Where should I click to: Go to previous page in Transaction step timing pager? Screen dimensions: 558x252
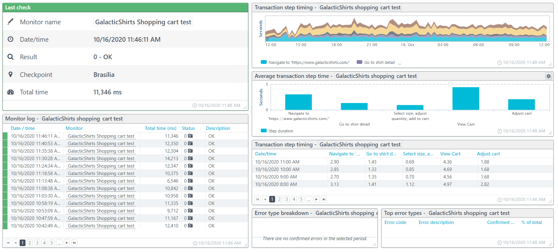tap(265, 199)
